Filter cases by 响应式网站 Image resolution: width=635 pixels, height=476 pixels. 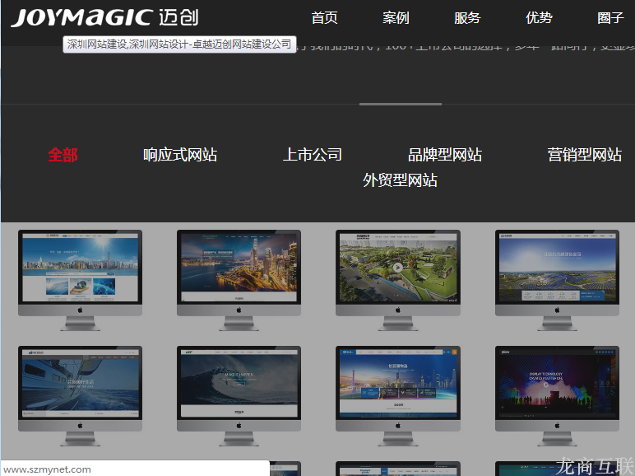pos(180,154)
